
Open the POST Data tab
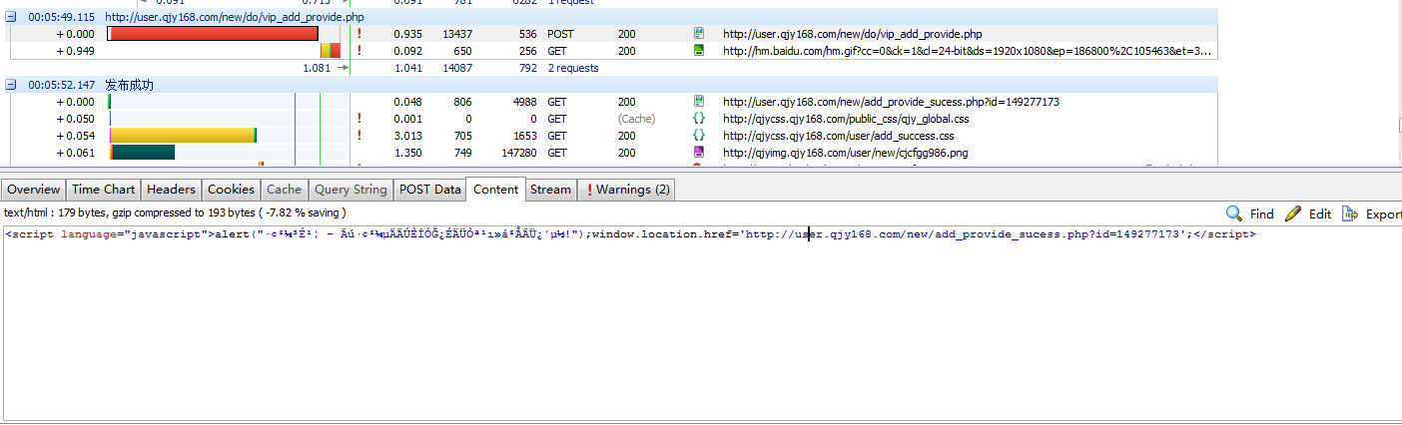tap(429, 190)
